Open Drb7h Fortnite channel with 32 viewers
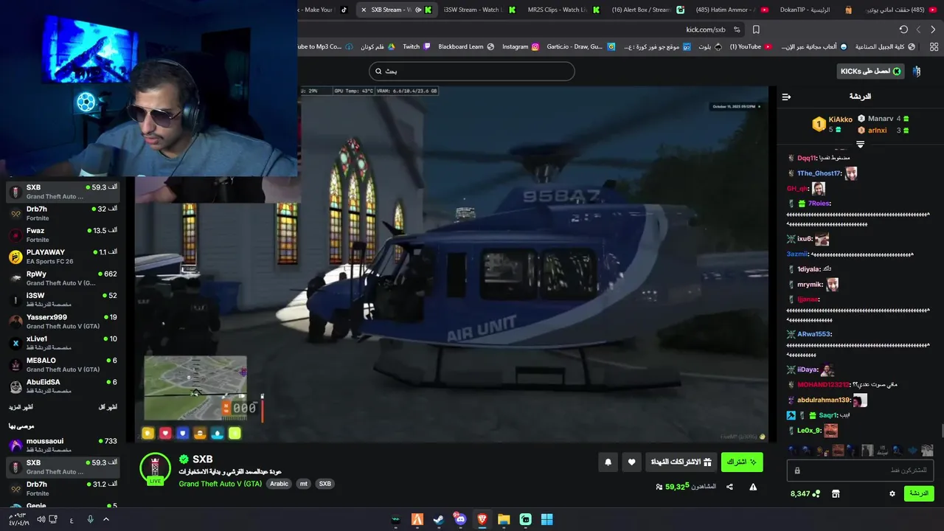The width and height of the screenshot is (944, 531). click(63, 213)
